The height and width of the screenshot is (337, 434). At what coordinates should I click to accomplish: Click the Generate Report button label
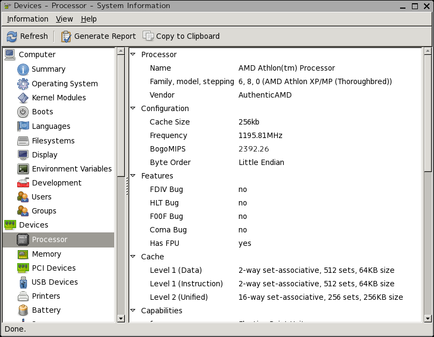[105, 36]
